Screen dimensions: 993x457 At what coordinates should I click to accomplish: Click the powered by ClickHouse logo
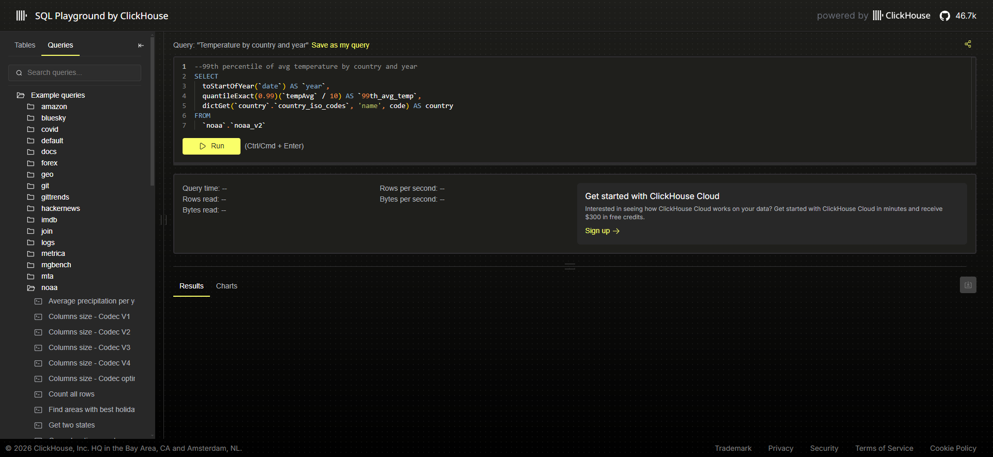click(901, 16)
